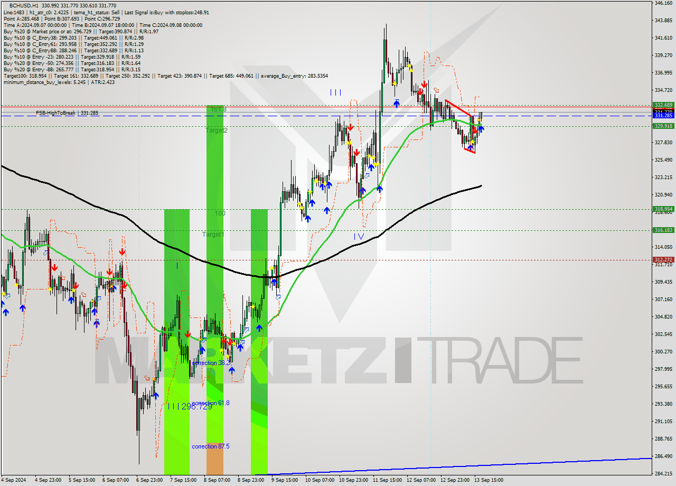This screenshot has height=486, width=676.
Task: Click the 'Buy %20 @ Entry -88: 265.777' line
Action: 72,69
